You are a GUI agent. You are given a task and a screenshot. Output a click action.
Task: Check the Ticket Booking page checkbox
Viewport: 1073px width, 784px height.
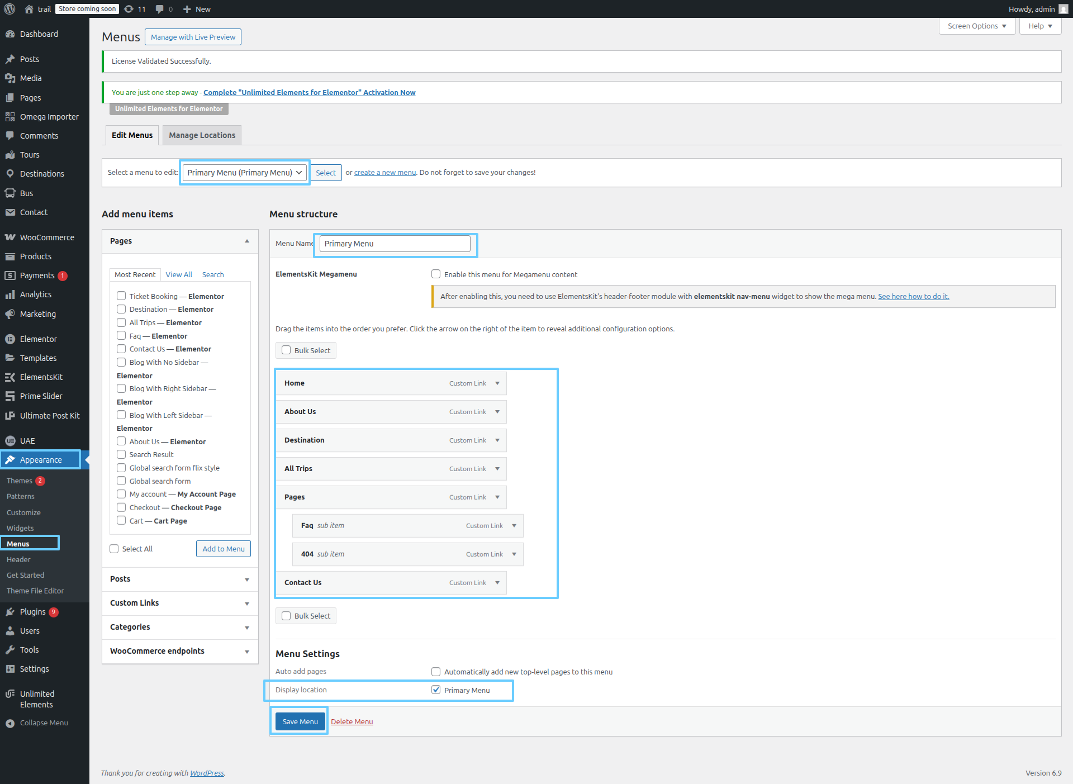pos(121,296)
